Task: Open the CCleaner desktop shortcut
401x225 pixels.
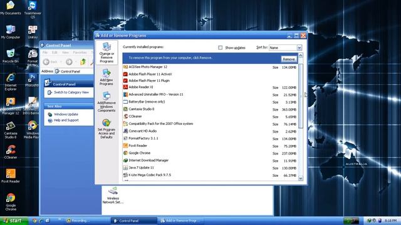Action: tap(11, 152)
